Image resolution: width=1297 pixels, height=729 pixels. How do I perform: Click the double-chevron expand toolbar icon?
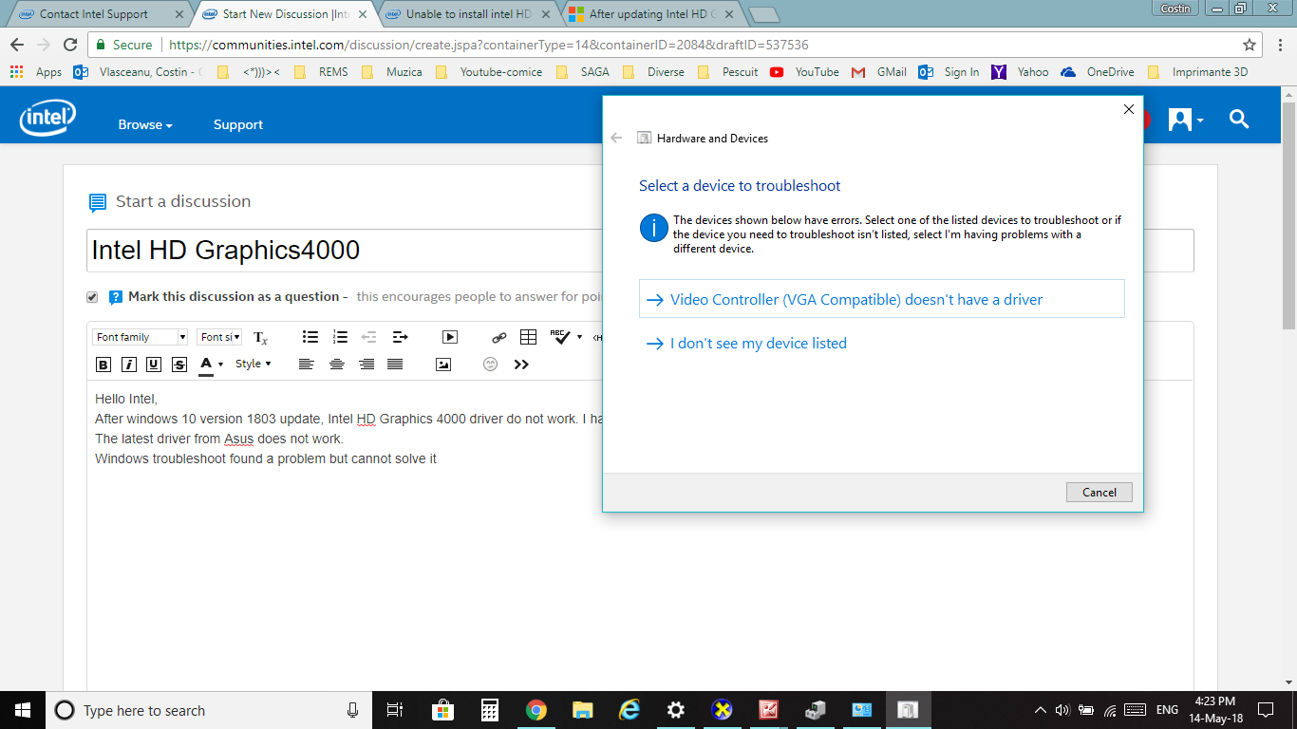pyautogui.click(x=521, y=364)
